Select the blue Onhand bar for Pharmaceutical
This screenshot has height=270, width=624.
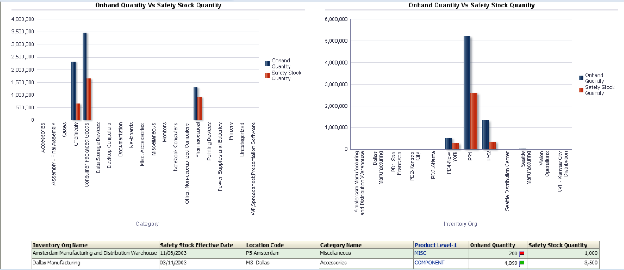pyautogui.click(x=196, y=103)
